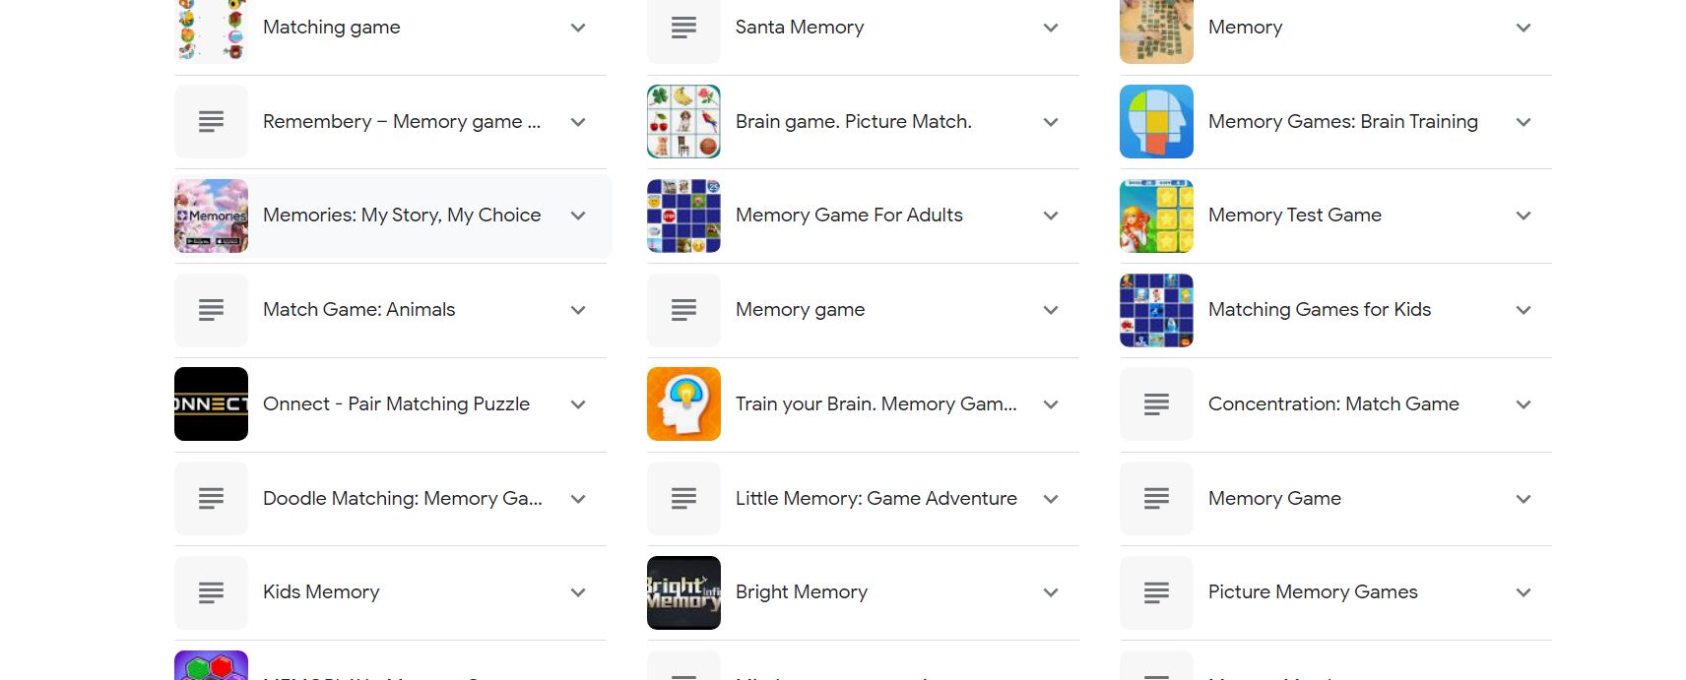Click the Onnect - Pair Matching Puzzle icon
Viewport: 1686px width, 680px height.
(x=211, y=403)
